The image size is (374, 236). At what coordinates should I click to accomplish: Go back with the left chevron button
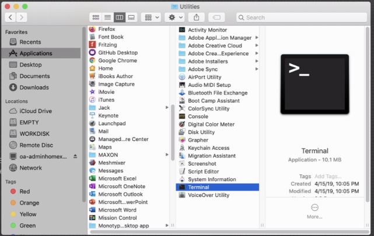click(x=11, y=17)
